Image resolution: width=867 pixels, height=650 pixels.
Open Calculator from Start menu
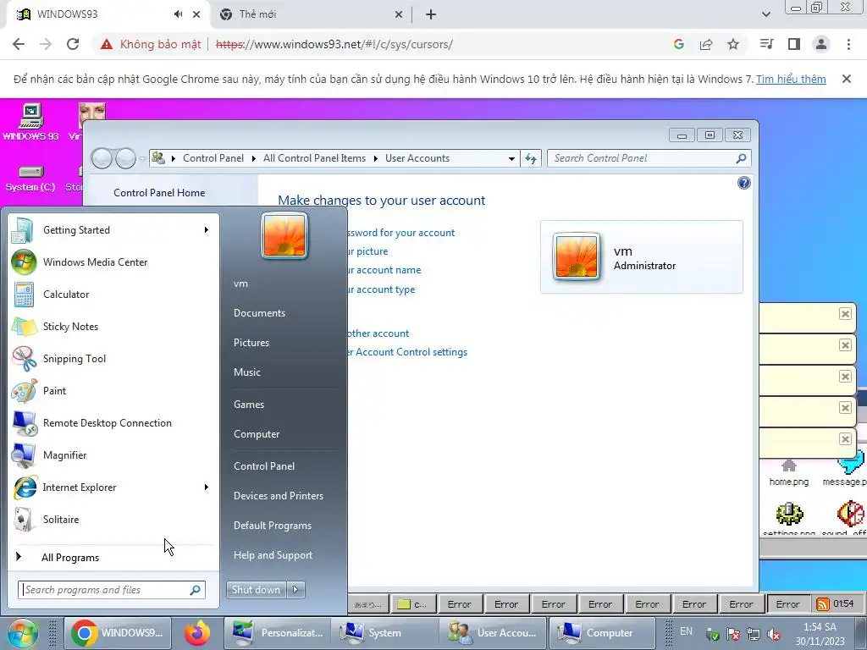(113, 294)
